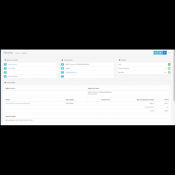The image size is (175, 175).
Task: Go to 'Главная' in breadcrumbs
Action: (17, 53)
